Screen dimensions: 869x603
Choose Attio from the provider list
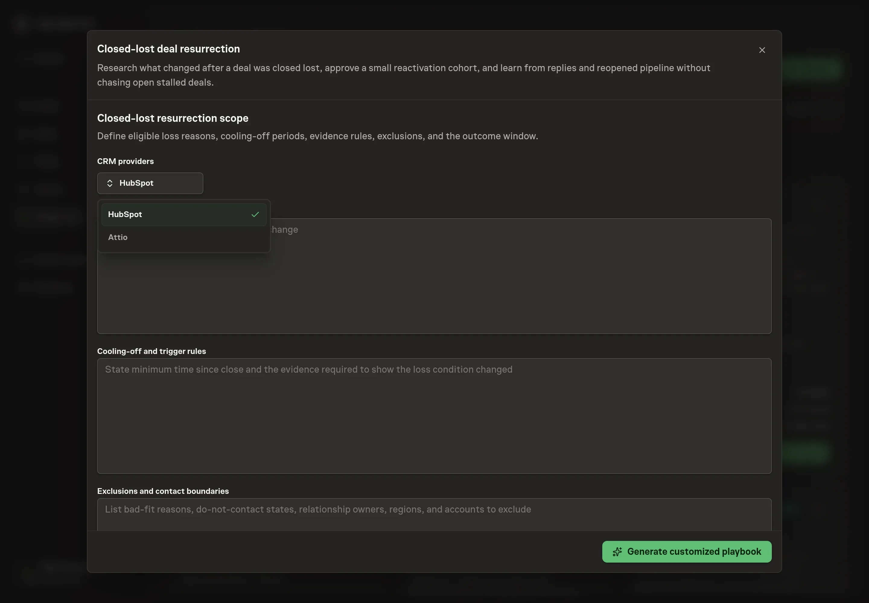(184, 237)
